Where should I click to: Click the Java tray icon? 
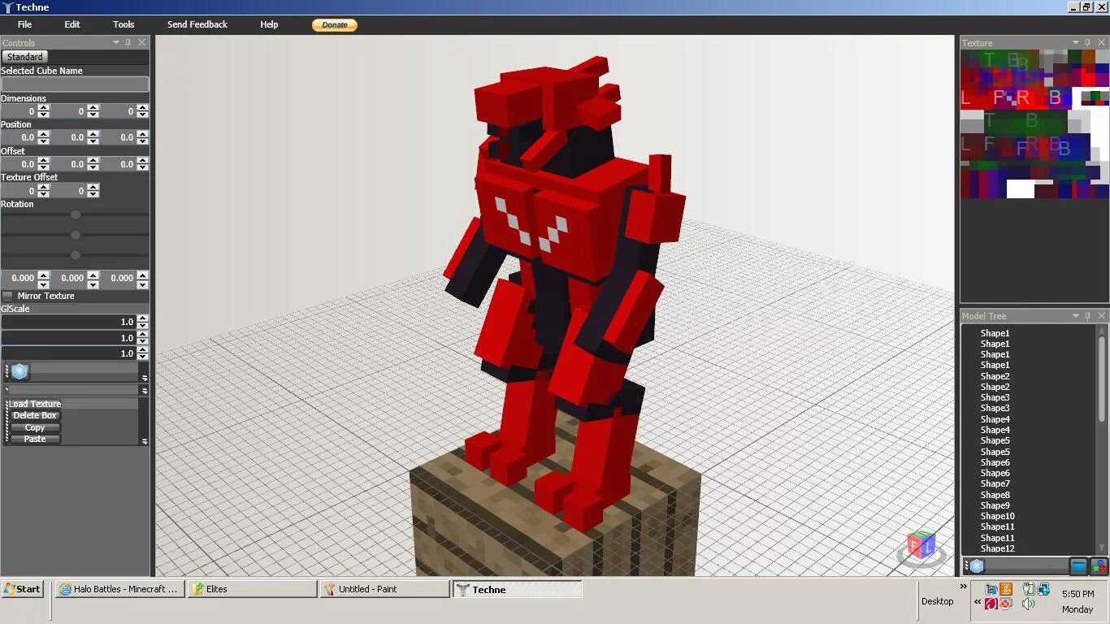point(1006,589)
